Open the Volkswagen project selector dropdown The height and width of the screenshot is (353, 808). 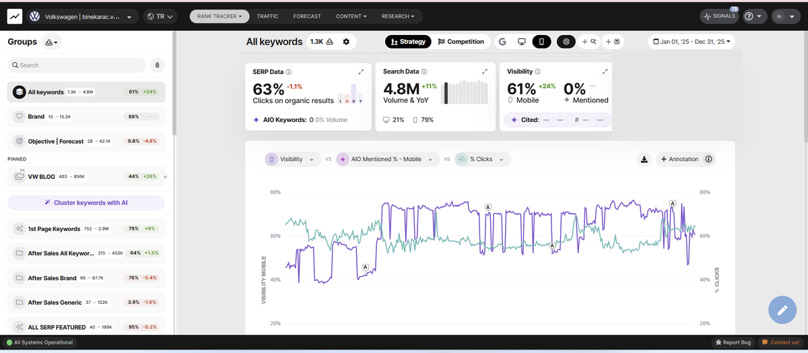pyautogui.click(x=83, y=16)
